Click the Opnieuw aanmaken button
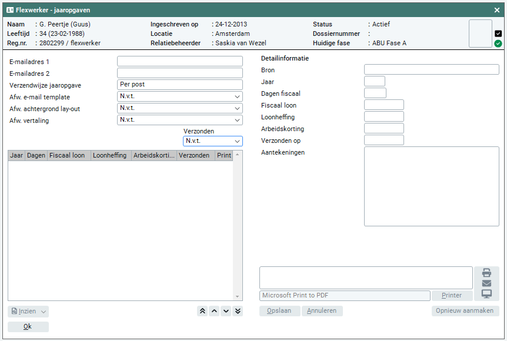 [465, 311]
